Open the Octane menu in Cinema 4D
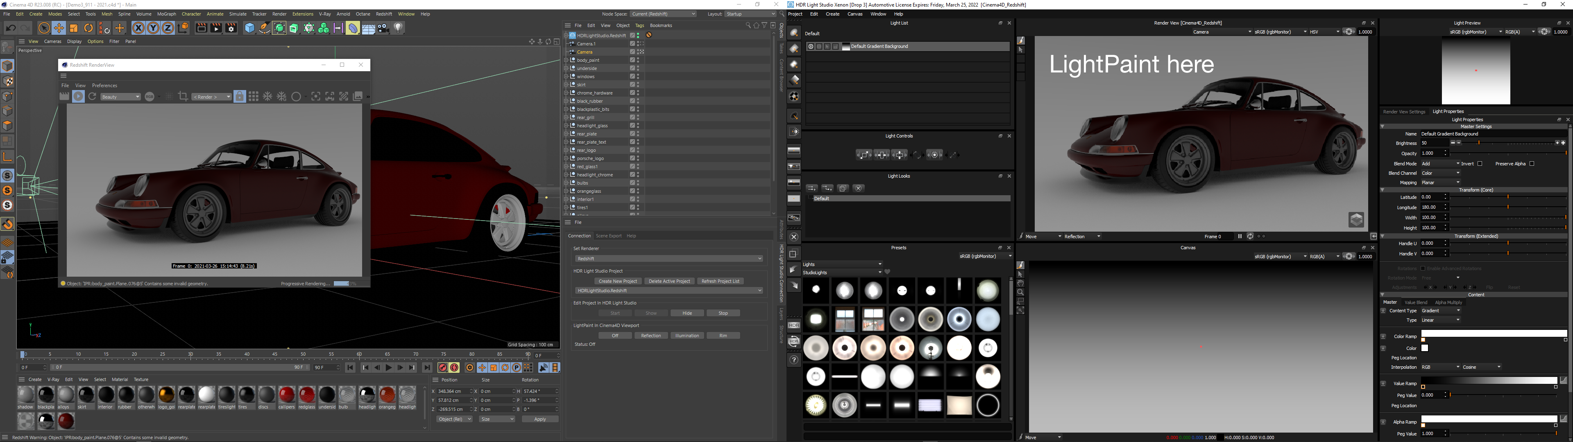 (x=363, y=14)
